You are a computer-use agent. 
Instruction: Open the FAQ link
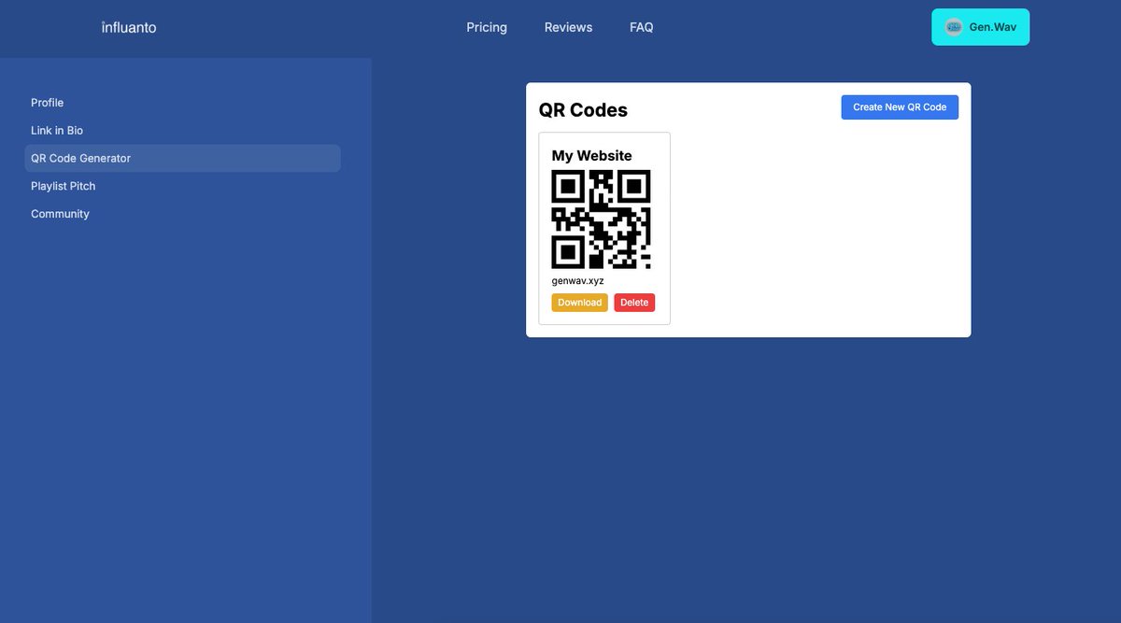pos(642,27)
